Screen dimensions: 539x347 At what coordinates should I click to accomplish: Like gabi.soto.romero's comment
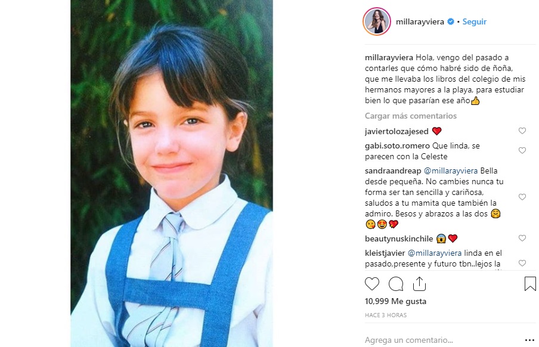(x=522, y=151)
